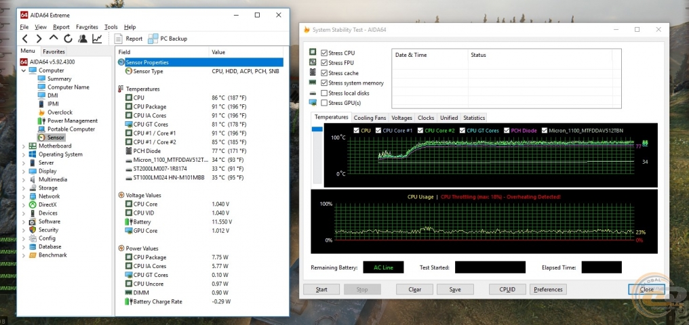Click the Stress CPU chip icon
Screen dimensions: 689x325
click(313, 53)
